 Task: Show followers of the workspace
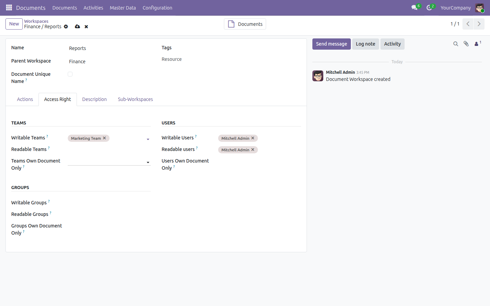click(x=478, y=44)
